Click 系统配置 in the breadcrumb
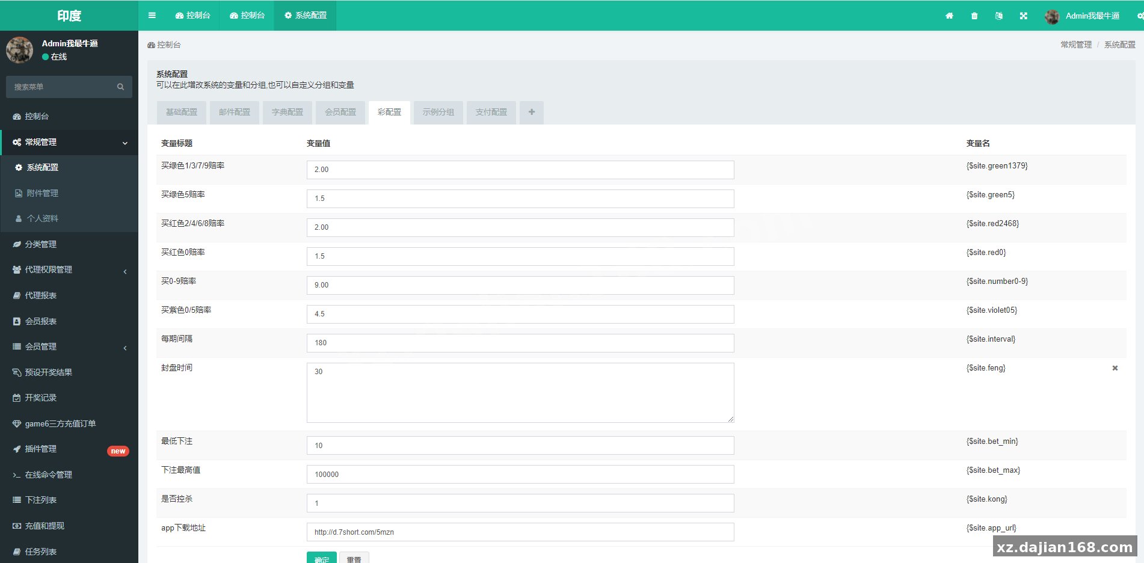Screen dimensions: 1144x563 (x=1120, y=45)
